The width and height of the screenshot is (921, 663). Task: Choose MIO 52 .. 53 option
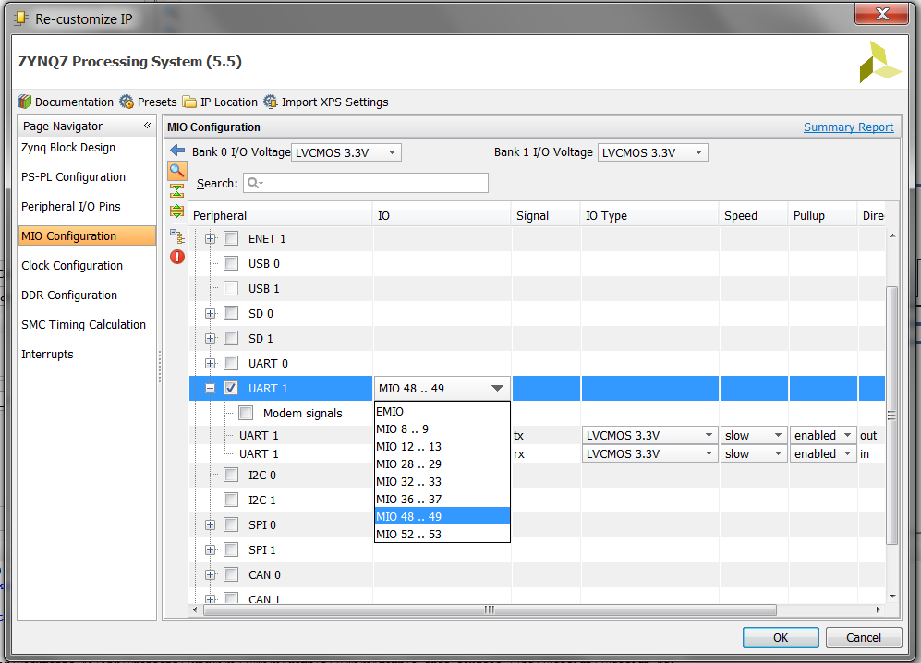pos(442,534)
